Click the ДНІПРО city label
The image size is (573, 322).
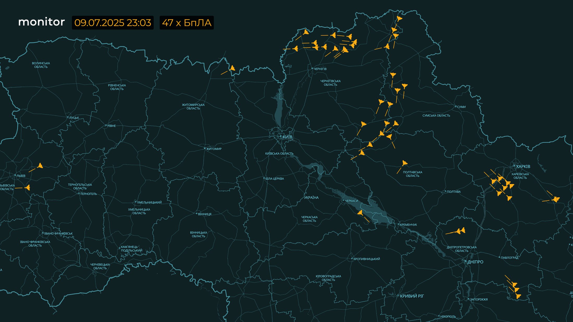[475, 262]
